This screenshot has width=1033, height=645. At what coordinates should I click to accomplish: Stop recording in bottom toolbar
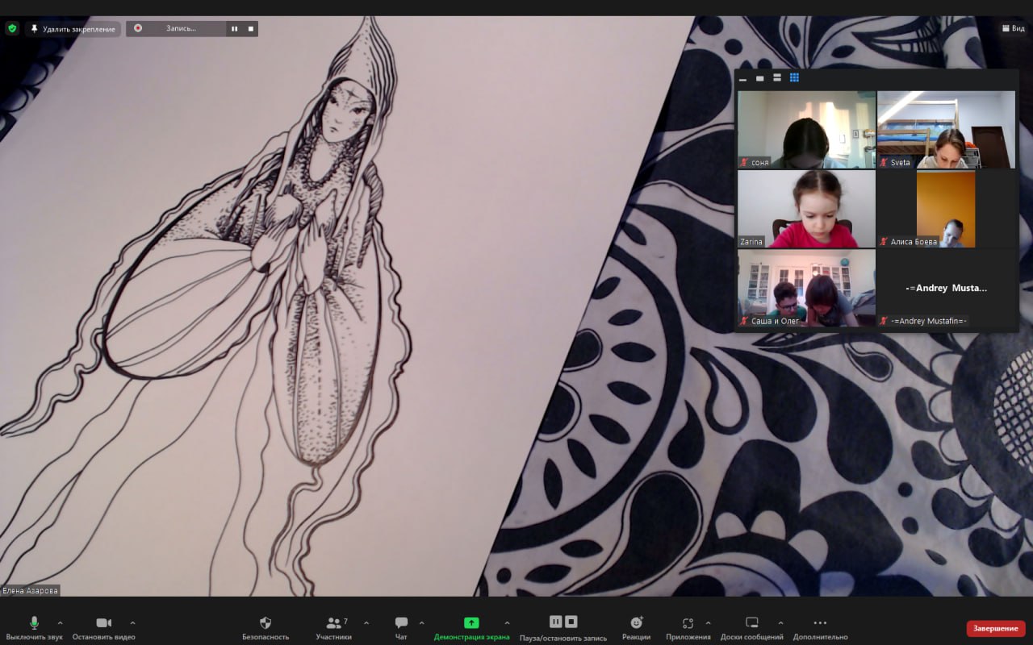tap(571, 622)
